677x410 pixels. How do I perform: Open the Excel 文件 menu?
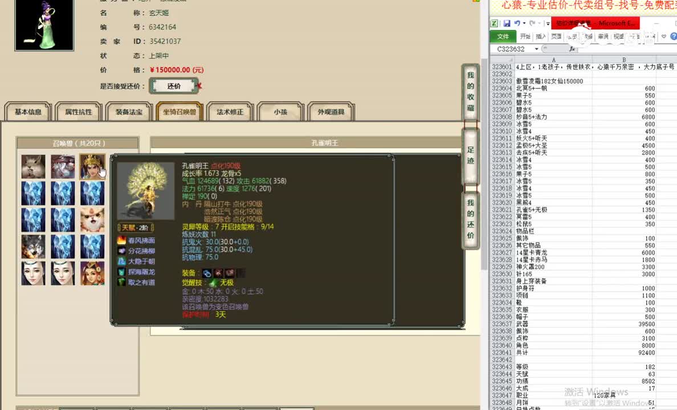point(503,36)
